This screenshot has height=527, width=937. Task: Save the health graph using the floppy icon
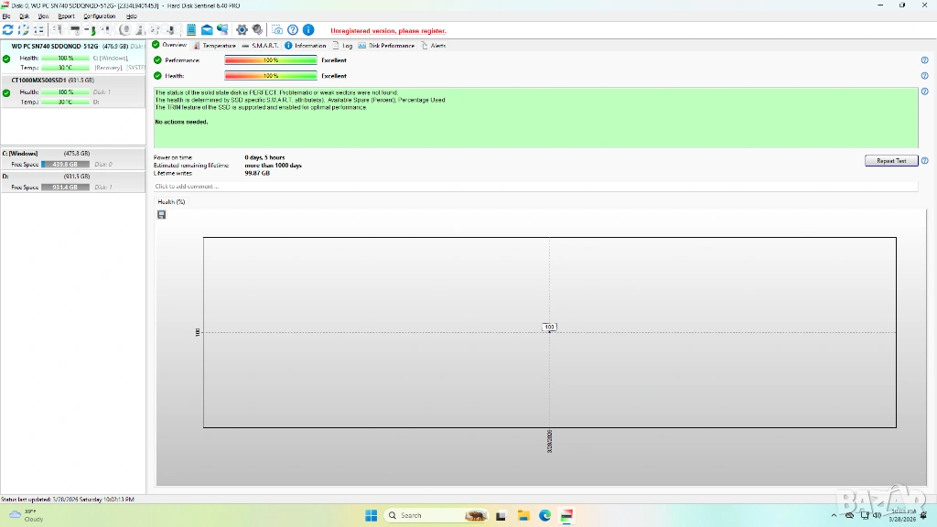[162, 215]
